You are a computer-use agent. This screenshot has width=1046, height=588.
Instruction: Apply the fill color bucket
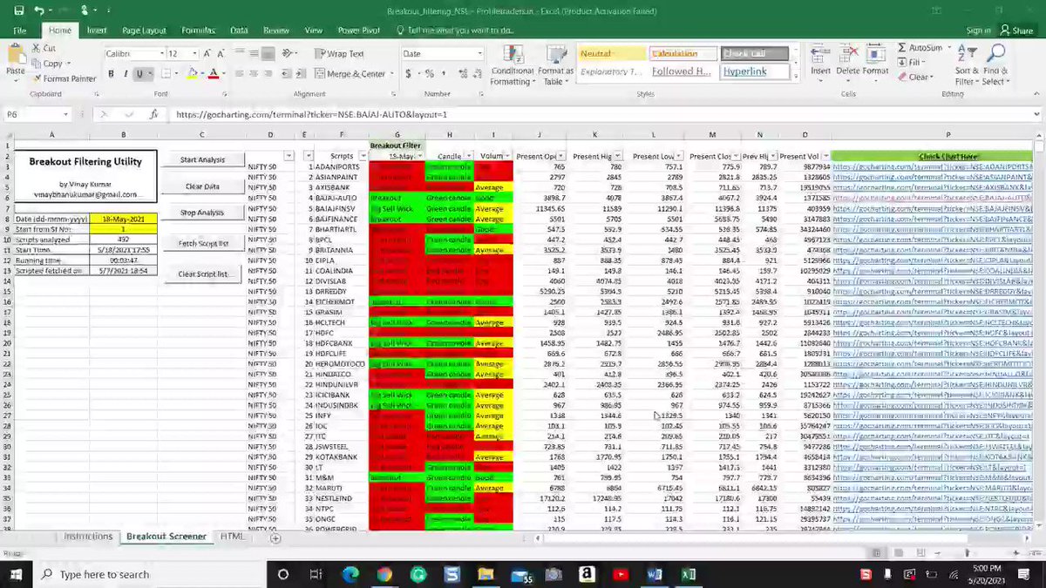(x=193, y=74)
